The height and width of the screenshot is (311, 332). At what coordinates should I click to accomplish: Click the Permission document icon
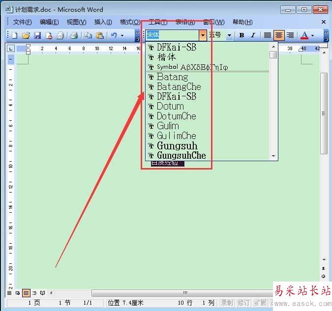click(49, 35)
